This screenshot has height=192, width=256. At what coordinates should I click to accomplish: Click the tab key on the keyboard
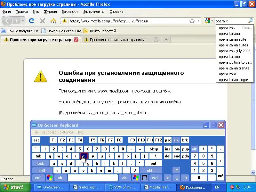coord(38,156)
